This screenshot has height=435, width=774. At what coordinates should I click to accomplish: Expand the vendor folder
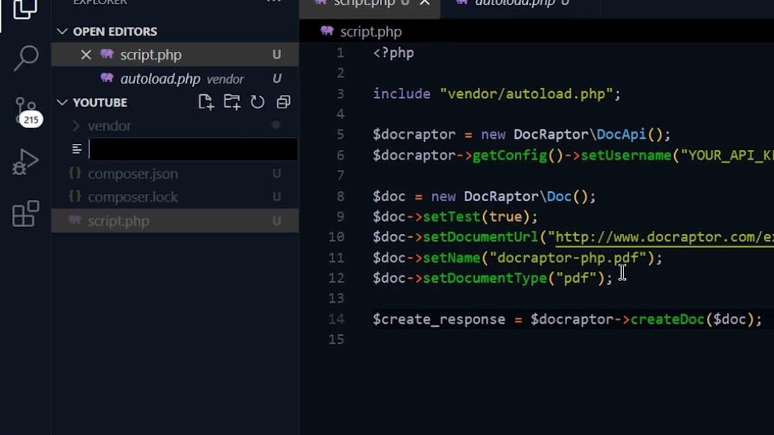pyautogui.click(x=109, y=126)
